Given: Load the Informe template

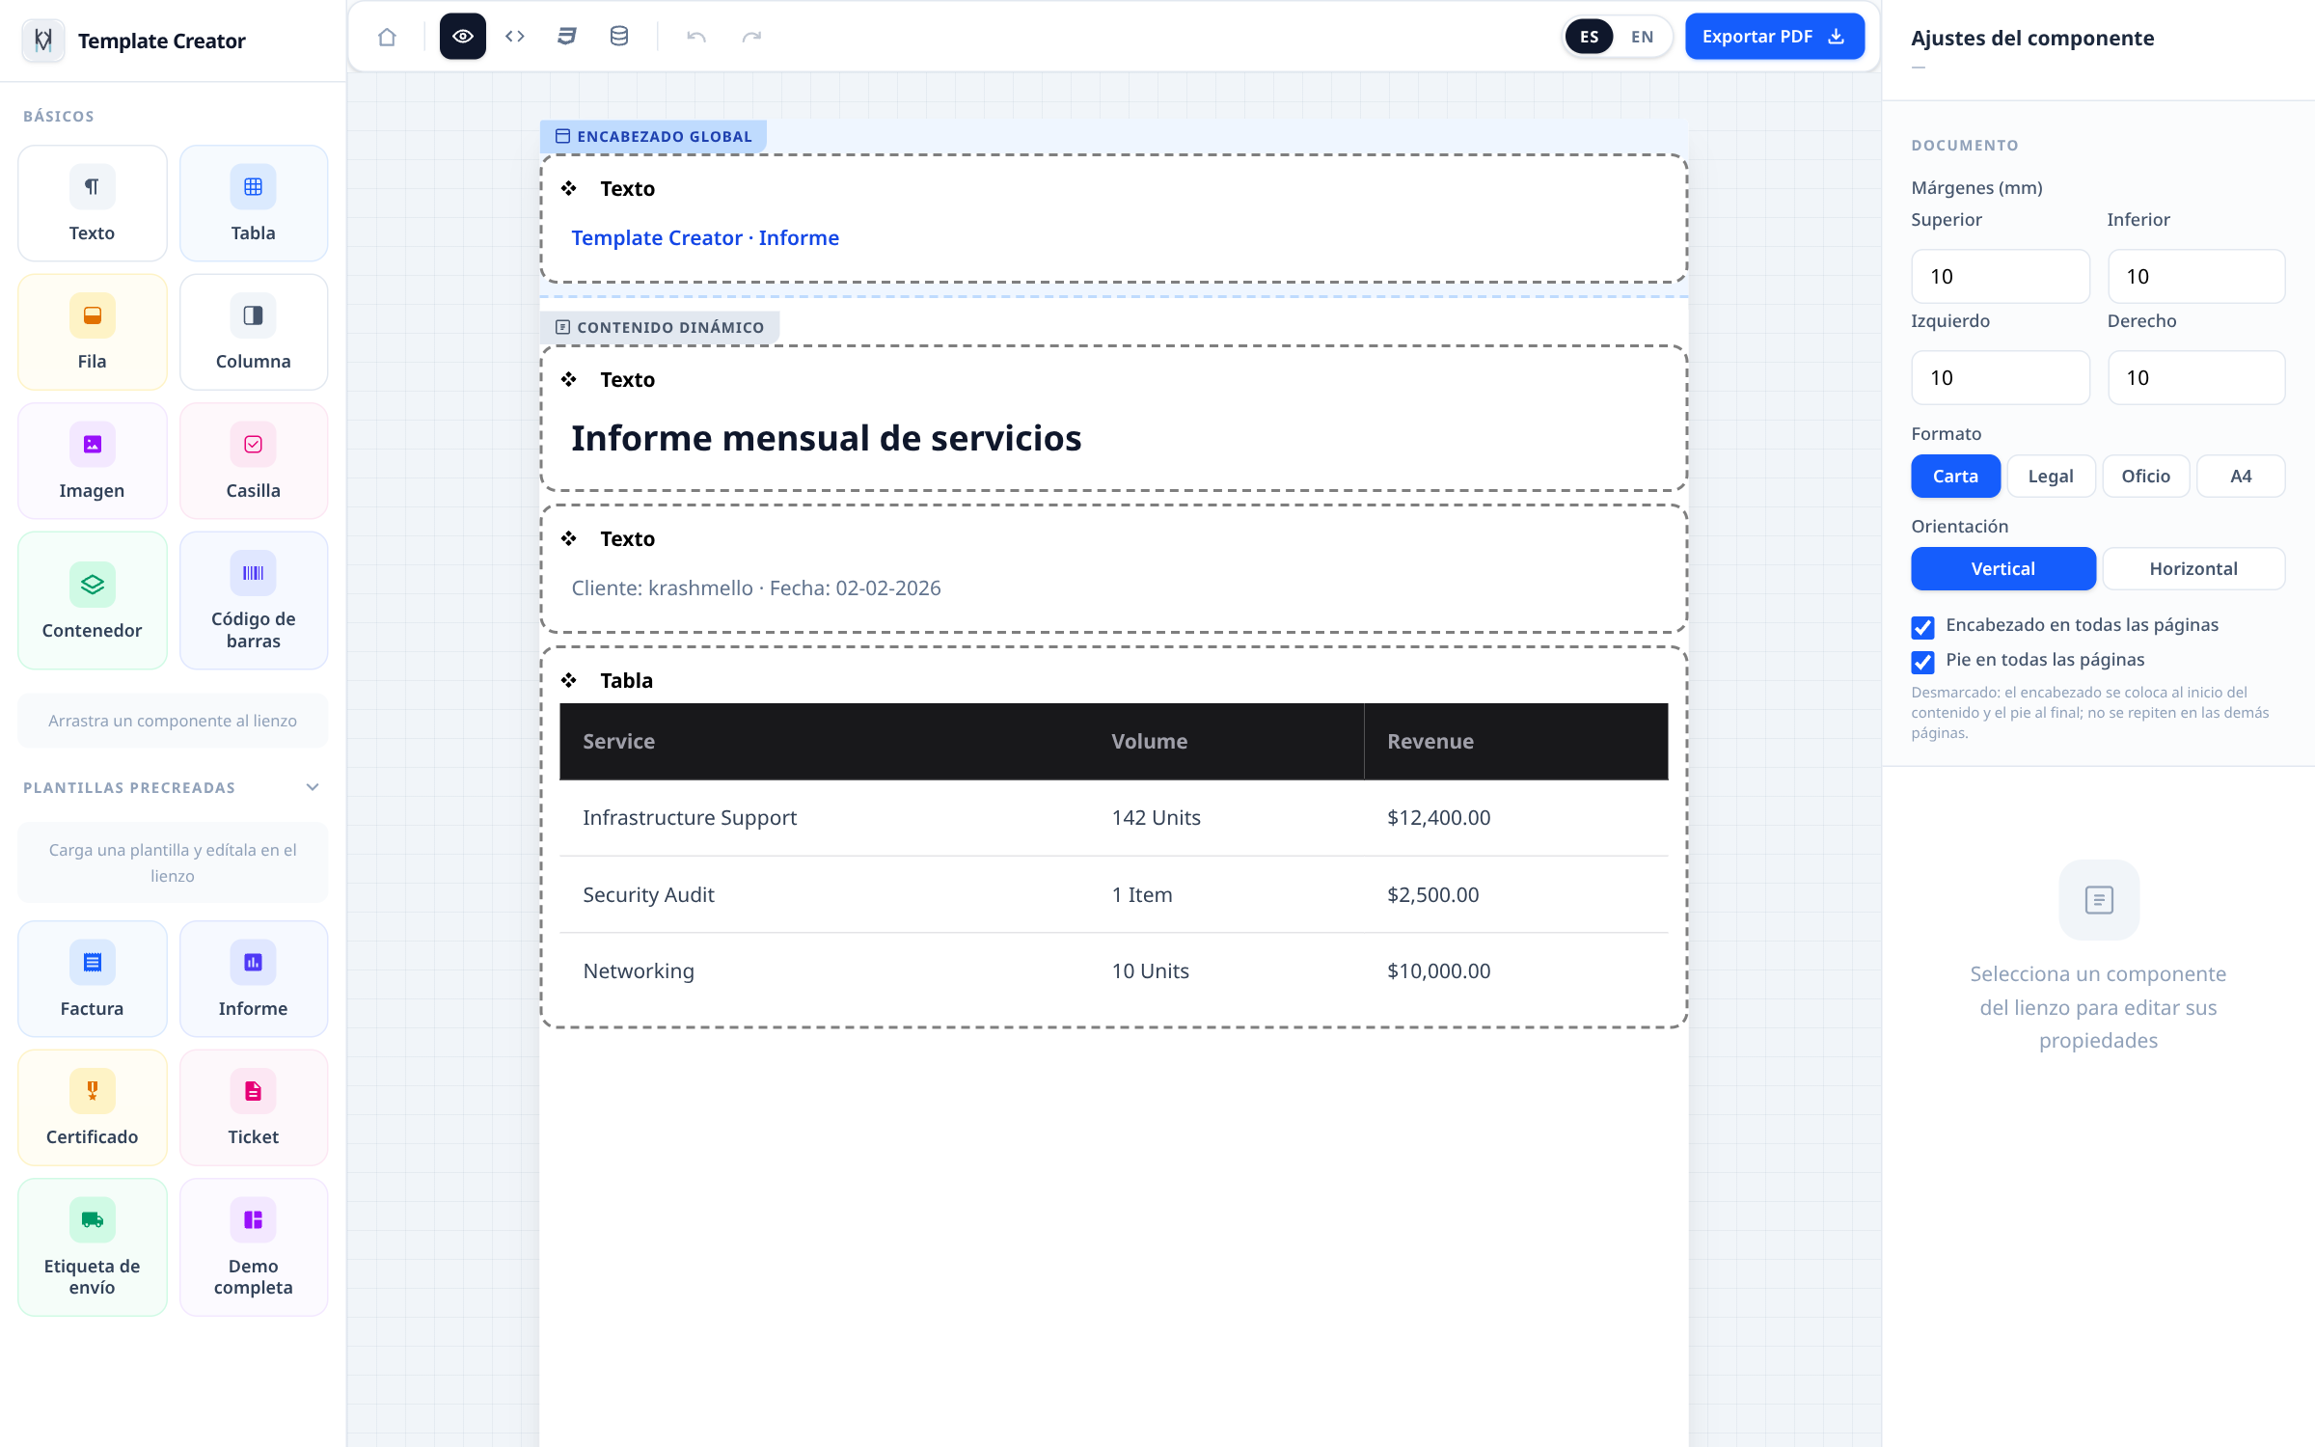Looking at the screenshot, I should tap(254, 979).
